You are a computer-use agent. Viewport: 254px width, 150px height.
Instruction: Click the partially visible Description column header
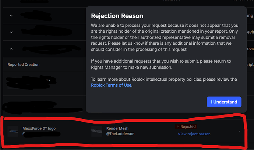(250, 65)
